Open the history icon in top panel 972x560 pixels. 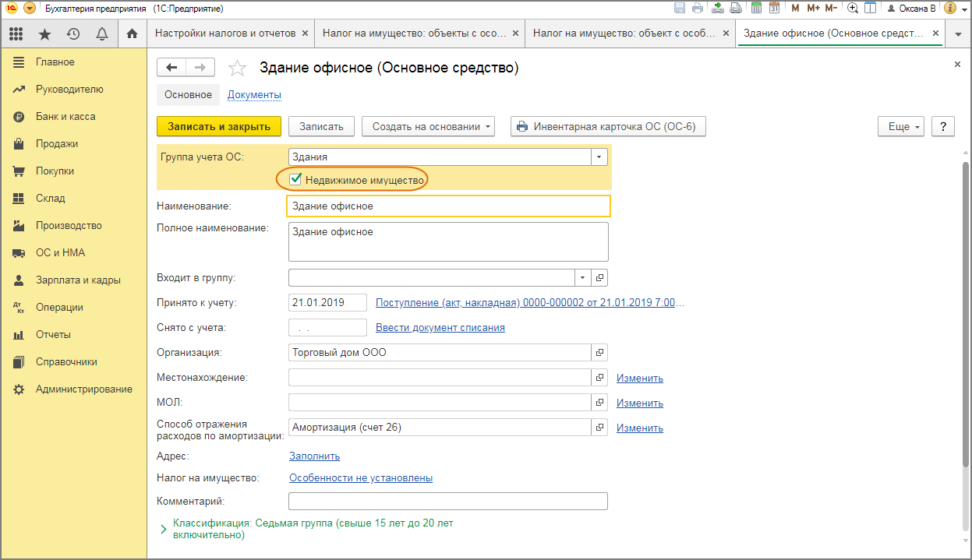[73, 33]
